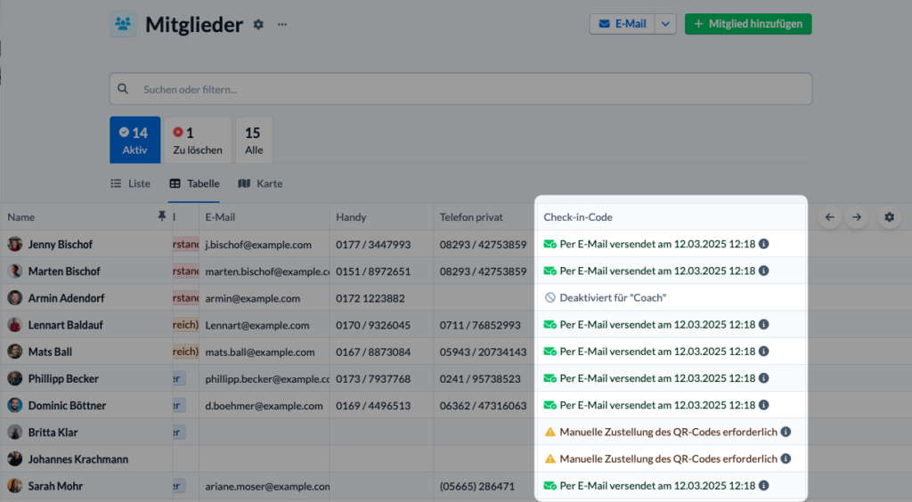This screenshot has width=912, height=502.
Task: Open Lennart Baldauf's member entry
Action: [x=65, y=325]
